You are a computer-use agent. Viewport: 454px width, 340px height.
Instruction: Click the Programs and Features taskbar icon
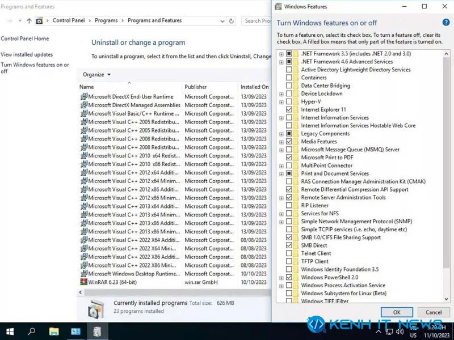point(97,331)
